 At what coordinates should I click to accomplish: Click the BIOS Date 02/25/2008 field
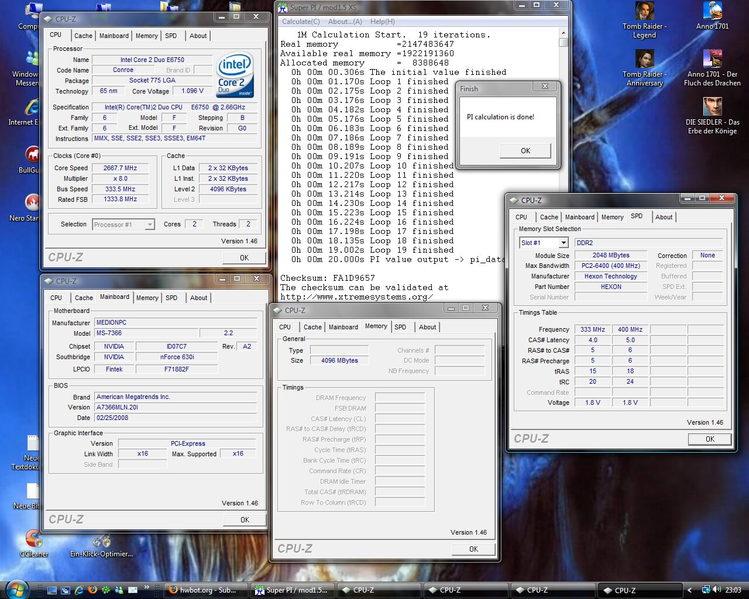(x=176, y=418)
